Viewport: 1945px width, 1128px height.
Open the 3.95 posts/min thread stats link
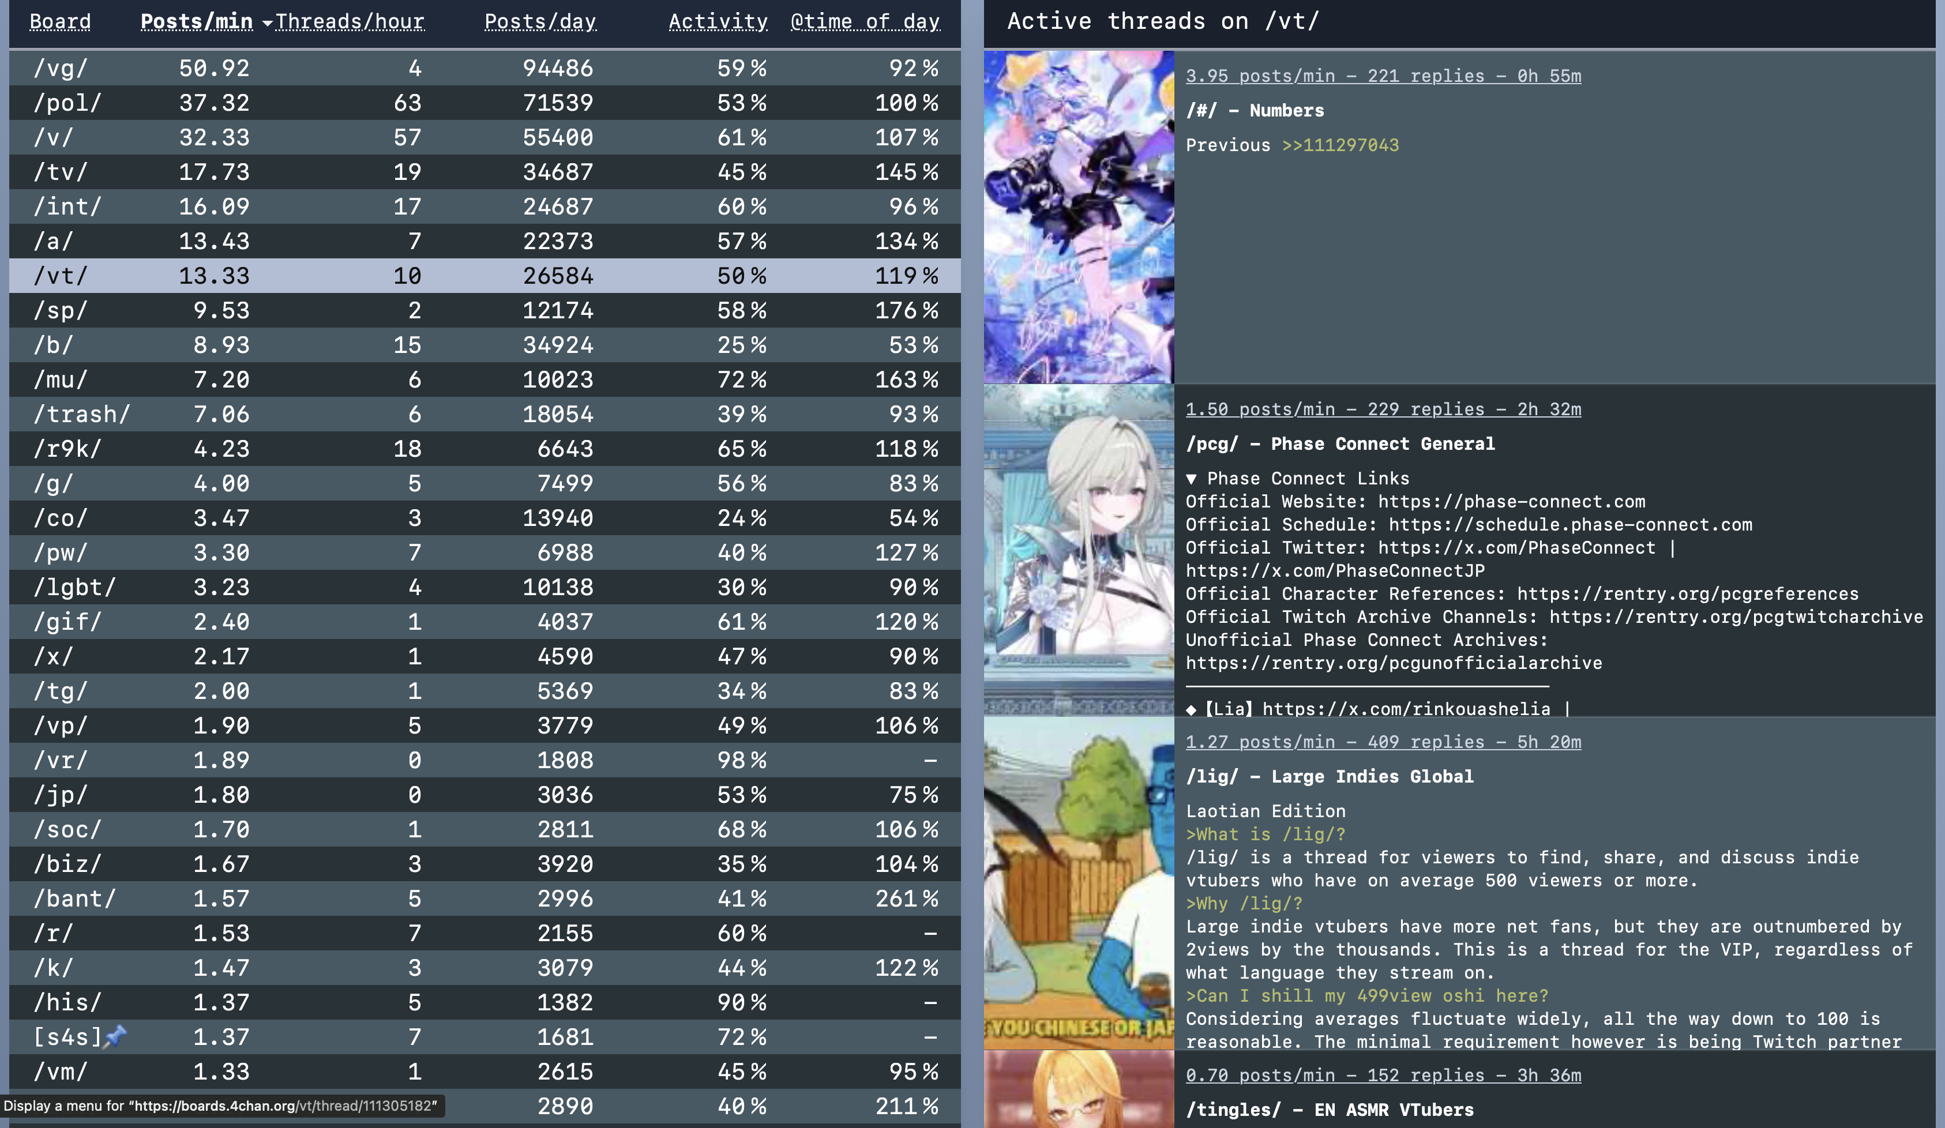coord(1383,76)
